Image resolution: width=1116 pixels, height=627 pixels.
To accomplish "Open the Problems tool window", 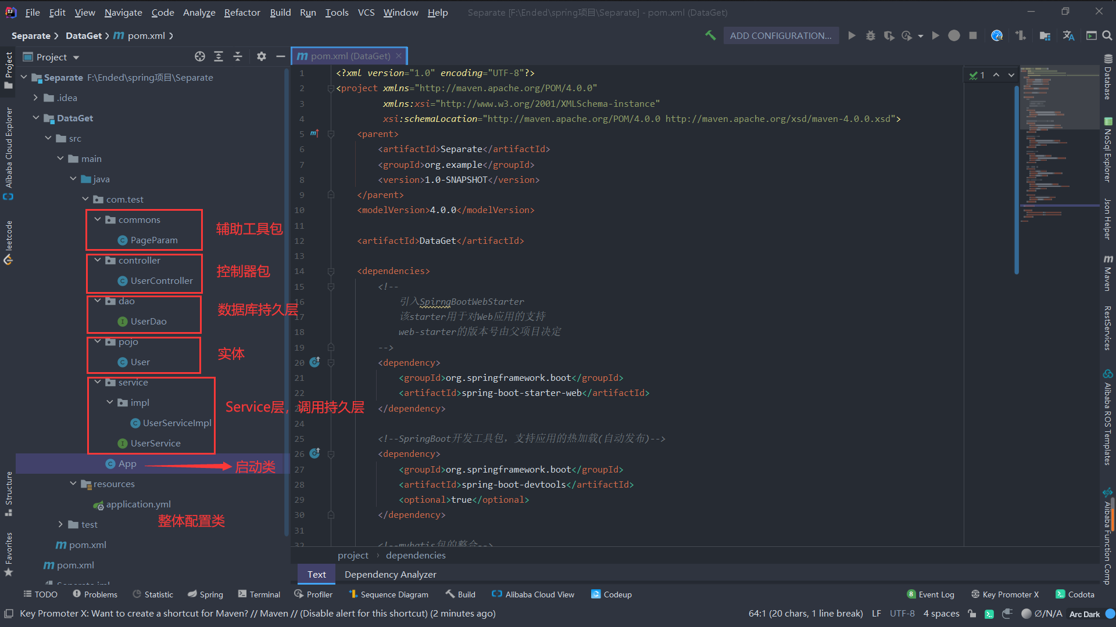I will pyautogui.click(x=95, y=594).
